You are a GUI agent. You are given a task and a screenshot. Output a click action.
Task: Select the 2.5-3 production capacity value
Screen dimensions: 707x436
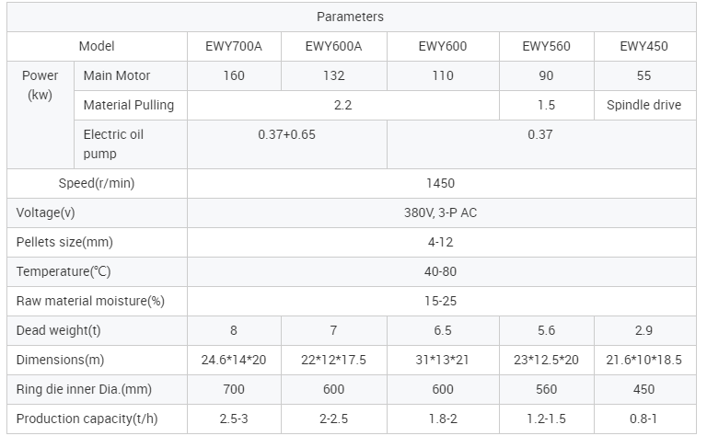[x=234, y=419]
